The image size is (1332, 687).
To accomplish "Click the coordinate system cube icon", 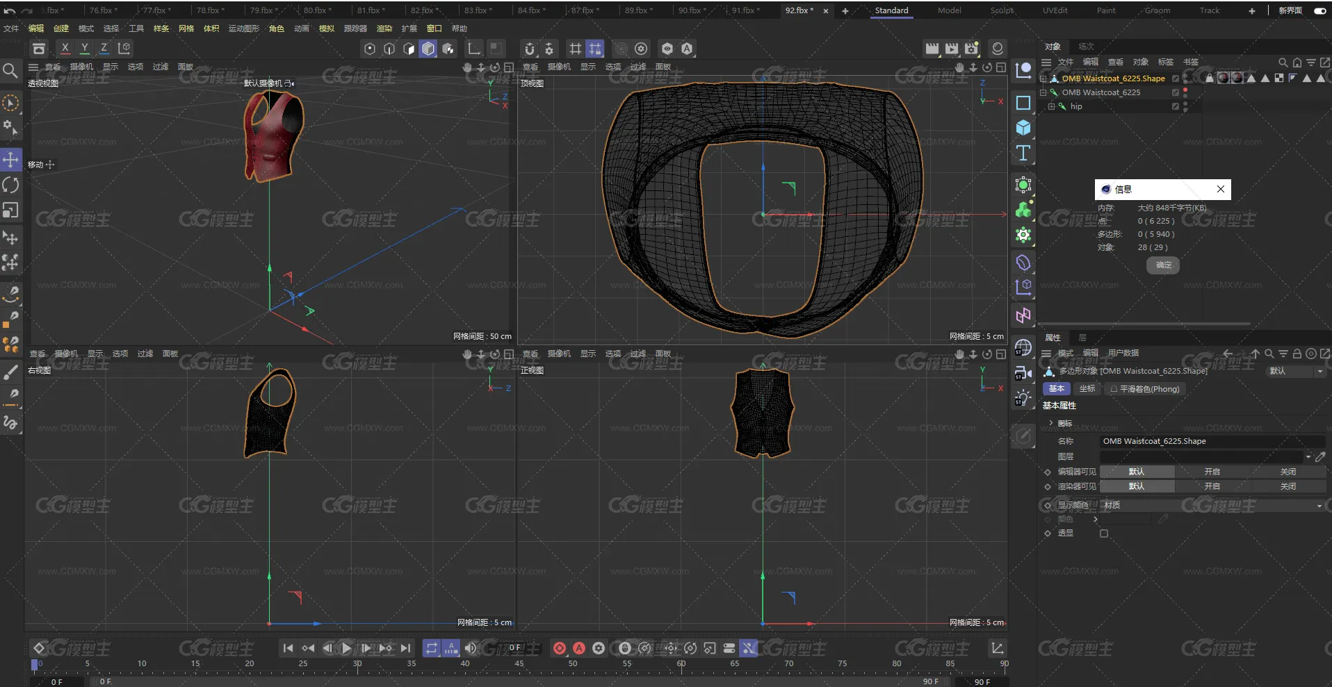I will click(124, 48).
